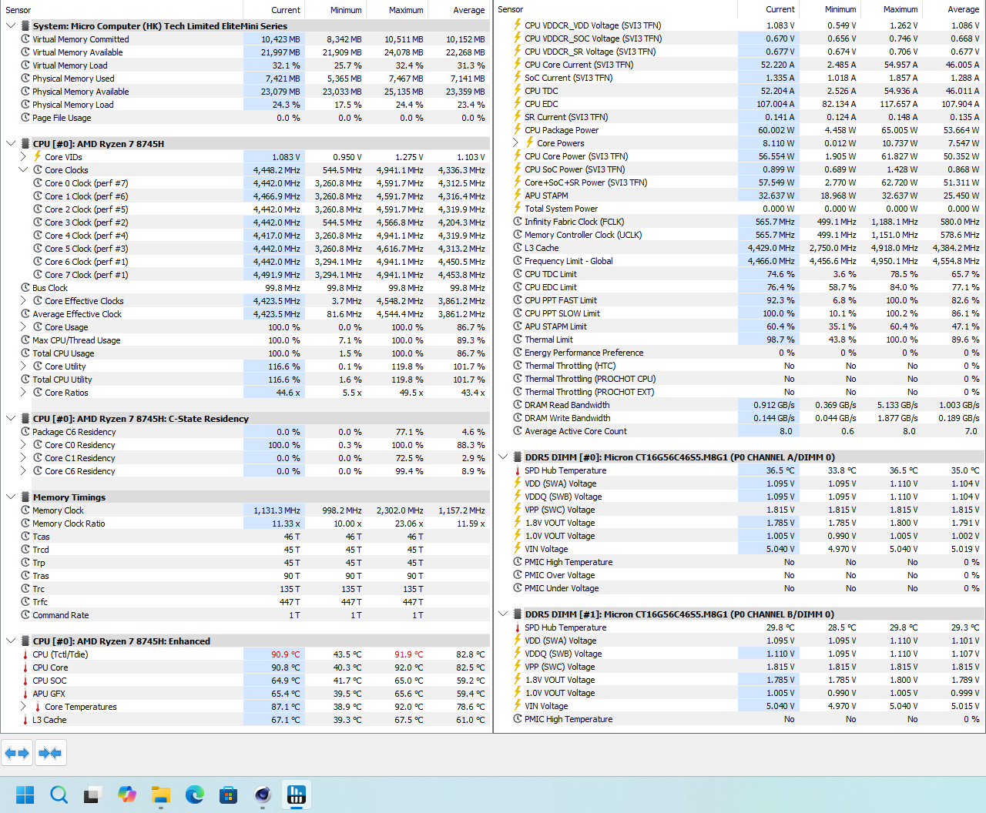
Task: Collapse the CPU Enhanced sensor group
Action: click(11, 641)
